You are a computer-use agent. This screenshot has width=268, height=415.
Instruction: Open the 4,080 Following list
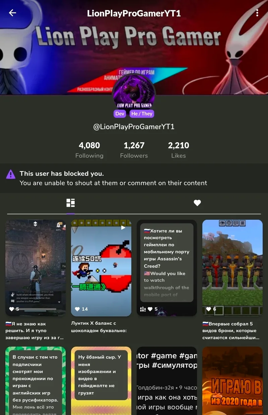pyautogui.click(x=89, y=150)
